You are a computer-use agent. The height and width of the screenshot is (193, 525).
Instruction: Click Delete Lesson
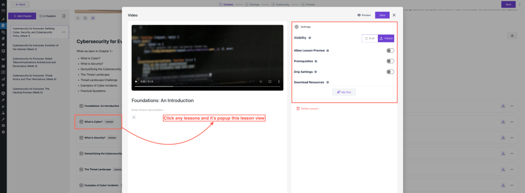308,109
